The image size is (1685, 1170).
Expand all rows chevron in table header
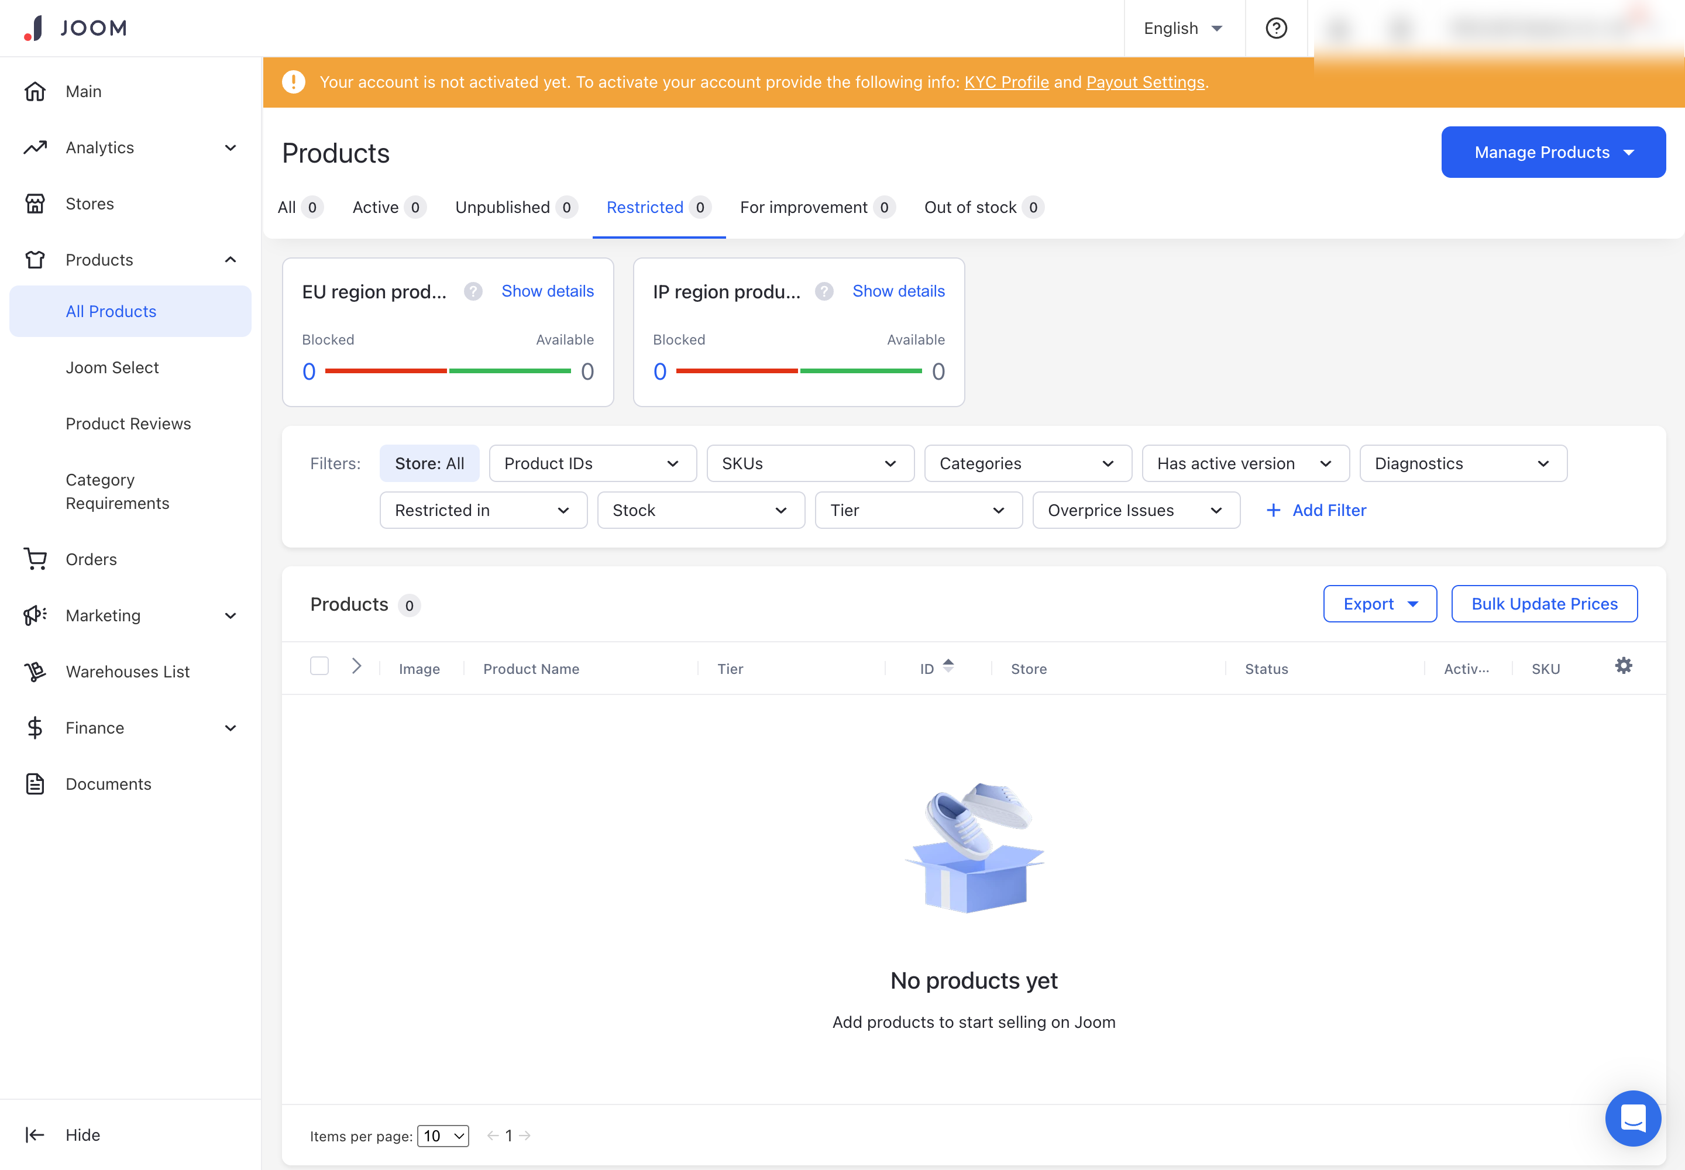356,666
